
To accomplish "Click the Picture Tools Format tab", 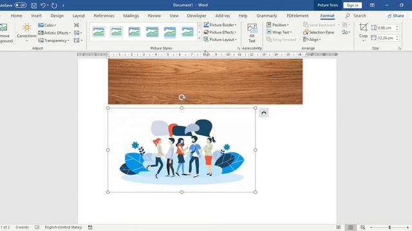I will (x=328, y=15).
